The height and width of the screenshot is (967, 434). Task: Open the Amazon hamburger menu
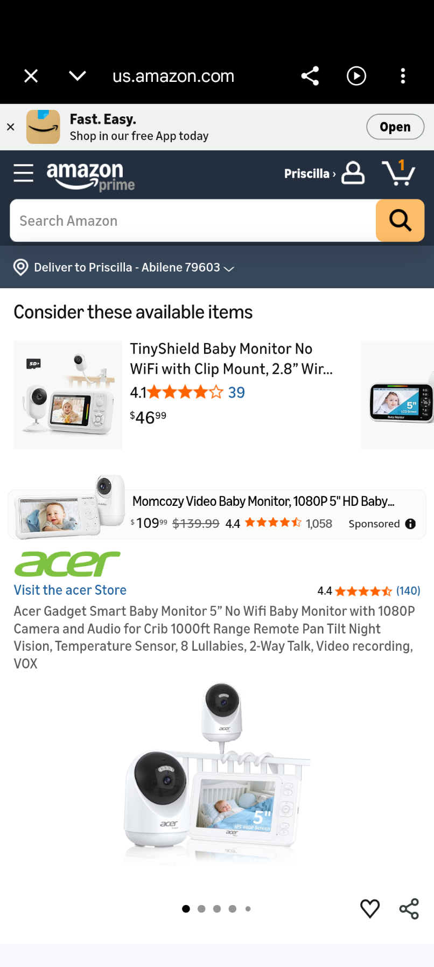(23, 173)
